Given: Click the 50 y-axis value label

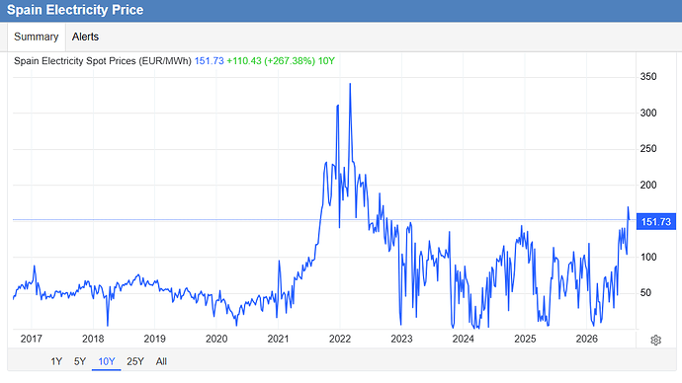Looking at the screenshot, I should (645, 292).
